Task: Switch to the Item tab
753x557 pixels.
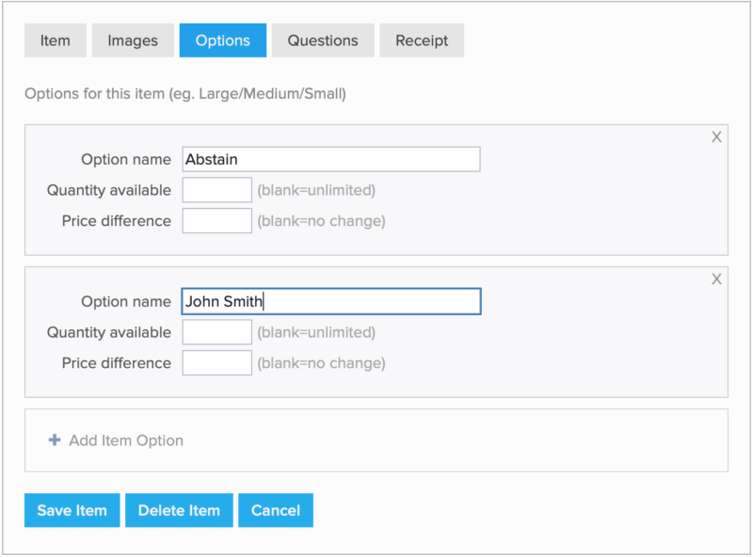Action: 55,40
